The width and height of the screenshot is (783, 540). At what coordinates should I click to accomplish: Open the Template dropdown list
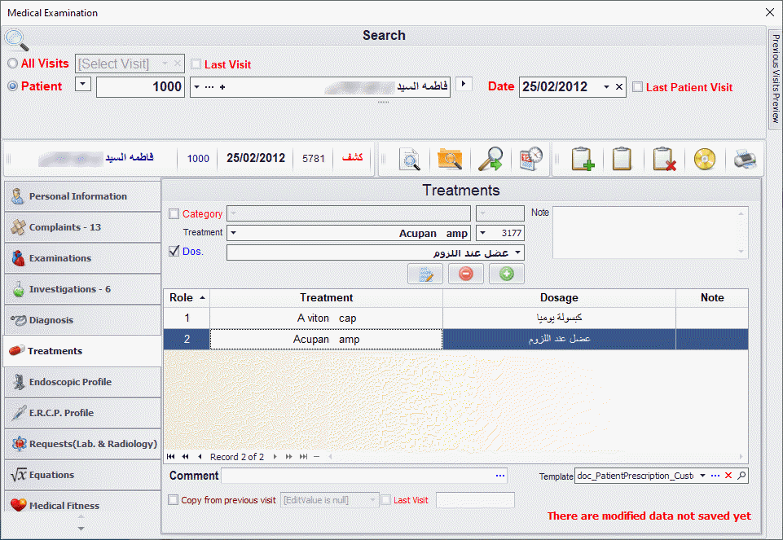tap(702, 476)
